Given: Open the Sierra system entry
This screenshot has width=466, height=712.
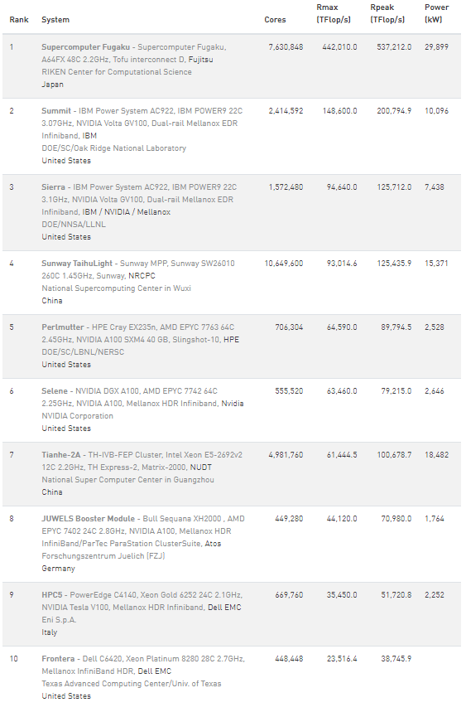Looking at the screenshot, I should [x=53, y=187].
